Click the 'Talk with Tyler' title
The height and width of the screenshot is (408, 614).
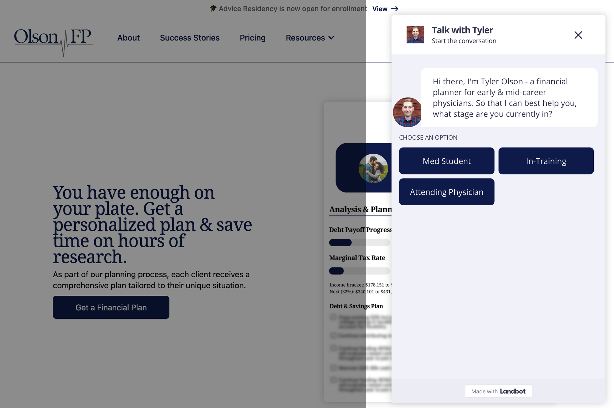point(462,30)
